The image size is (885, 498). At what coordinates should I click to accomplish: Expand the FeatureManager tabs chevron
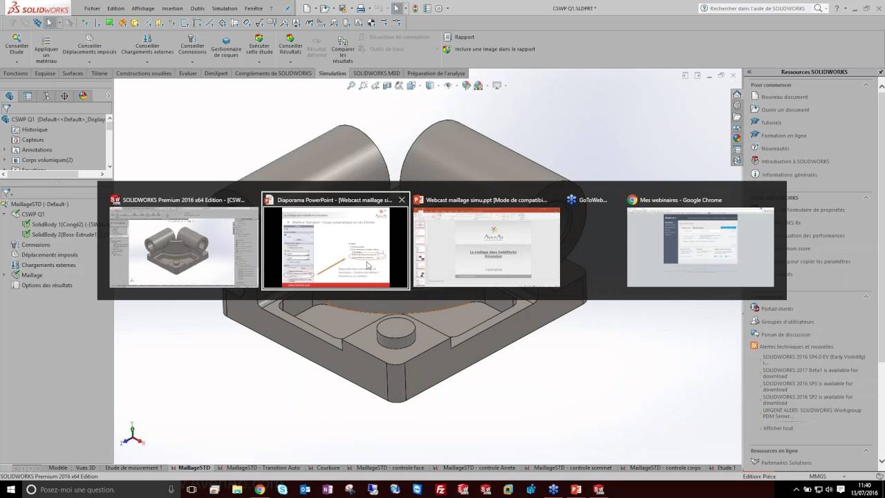point(108,96)
